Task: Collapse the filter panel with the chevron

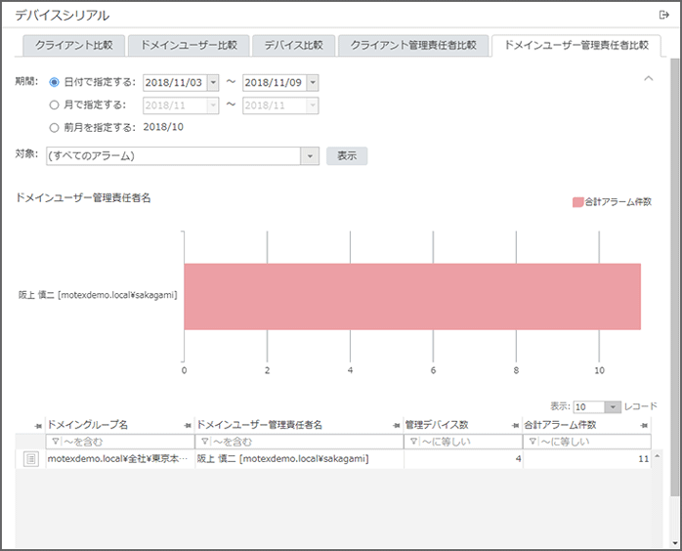Action: click(x=648, y=79)
